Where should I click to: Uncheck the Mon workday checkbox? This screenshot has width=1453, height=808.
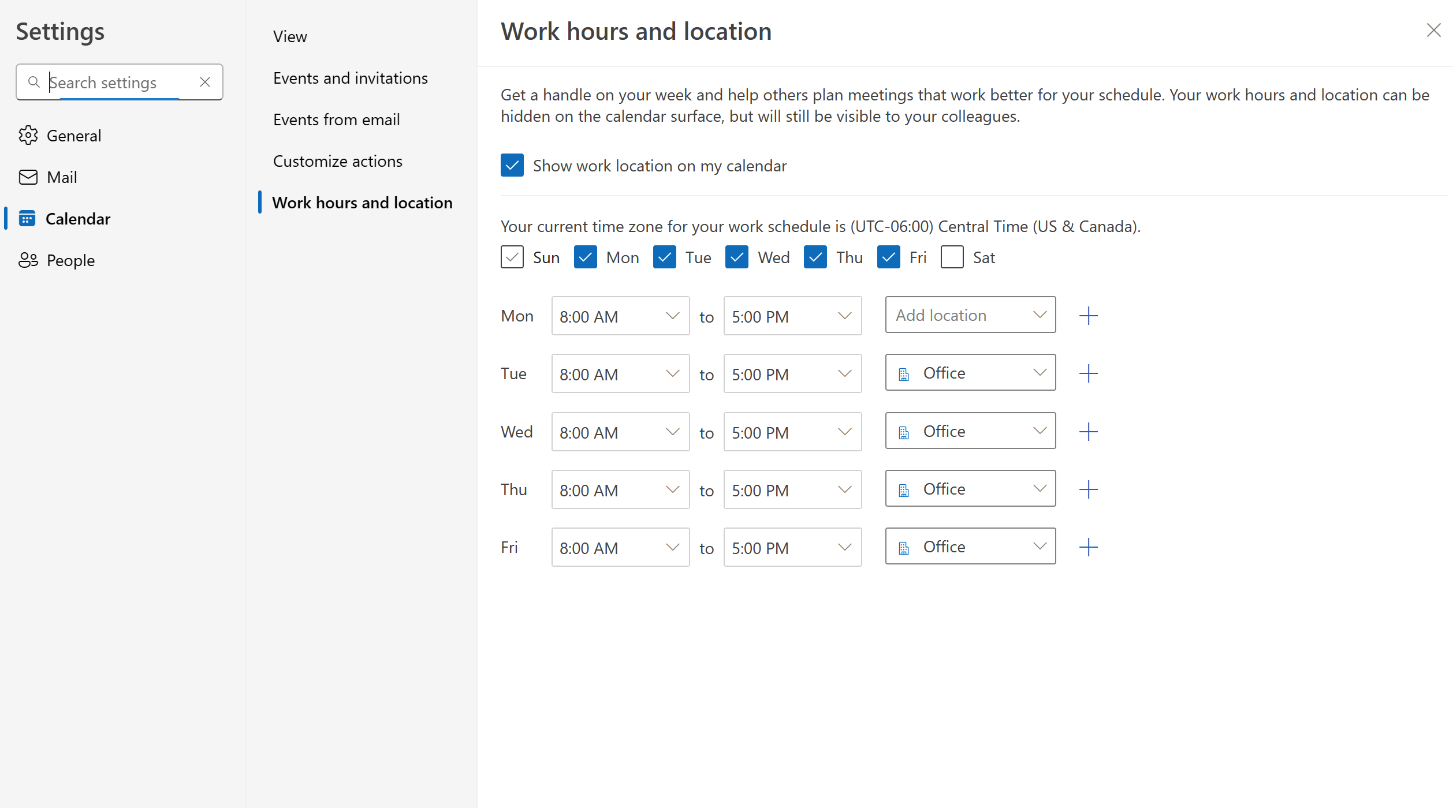pos(586,257)
